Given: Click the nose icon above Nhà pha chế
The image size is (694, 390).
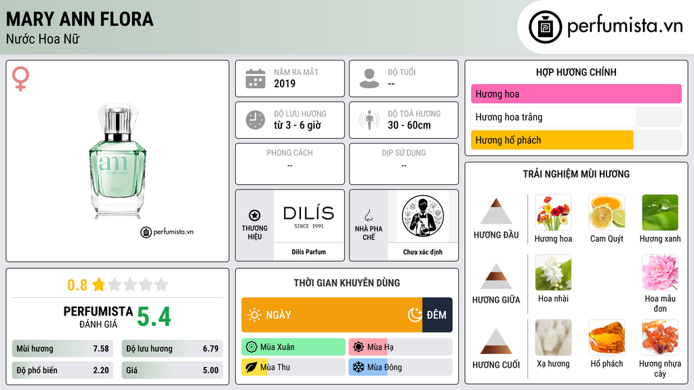Looking at the screenshot, I should [x=368, y=215].
